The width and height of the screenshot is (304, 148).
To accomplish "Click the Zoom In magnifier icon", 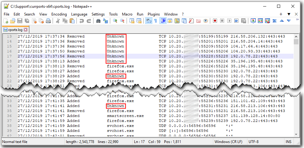I will [x=115, y=21].
